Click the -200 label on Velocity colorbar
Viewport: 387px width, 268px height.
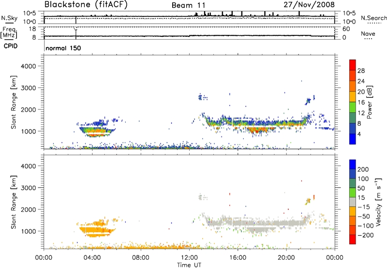tap(366, 235)
